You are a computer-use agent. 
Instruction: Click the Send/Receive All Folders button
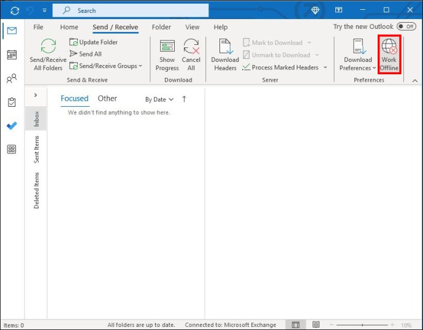(x=48, y=55)
